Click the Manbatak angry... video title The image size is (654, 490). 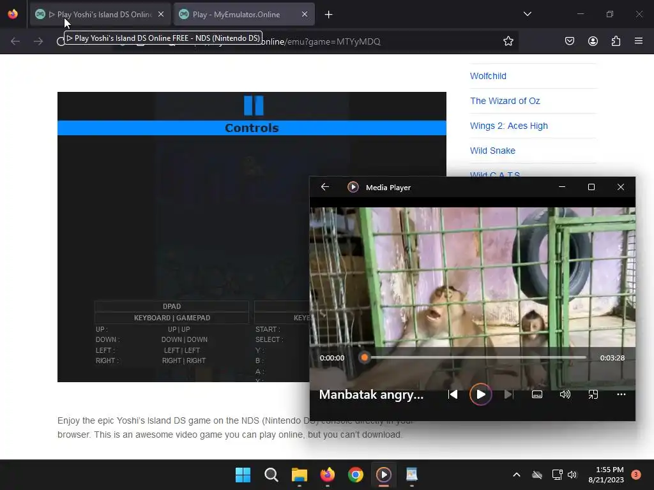click(371, 394)
